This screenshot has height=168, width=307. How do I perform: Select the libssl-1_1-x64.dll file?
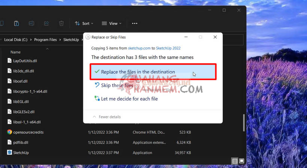tap(27, 122)
